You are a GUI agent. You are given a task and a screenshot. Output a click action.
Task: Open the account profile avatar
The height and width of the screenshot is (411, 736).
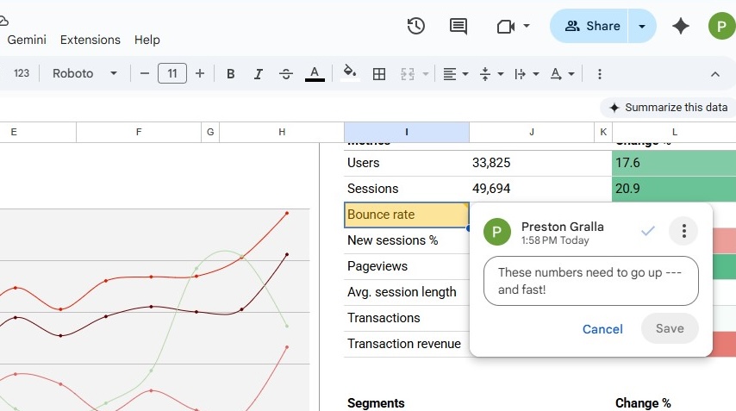(721, 26)
